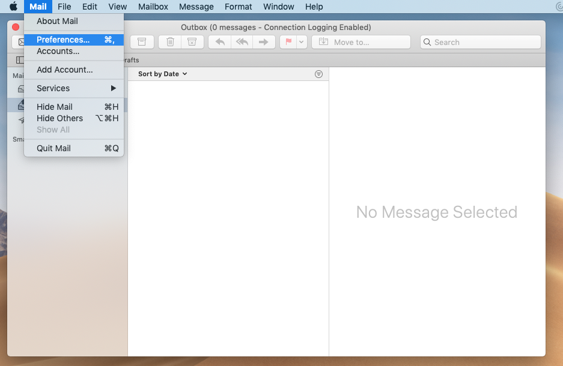
Task: Open the File menu
Action: pyautogui.click(x=64, y=7)
